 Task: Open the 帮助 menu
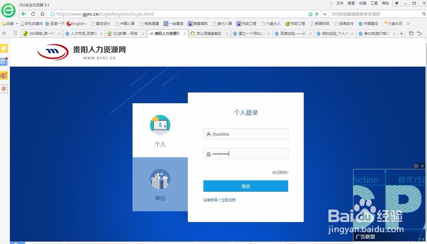(386, 3)
